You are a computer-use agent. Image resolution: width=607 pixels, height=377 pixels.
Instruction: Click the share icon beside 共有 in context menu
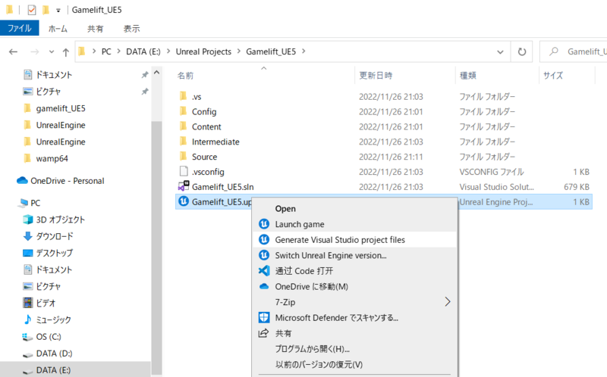[263, 333]
